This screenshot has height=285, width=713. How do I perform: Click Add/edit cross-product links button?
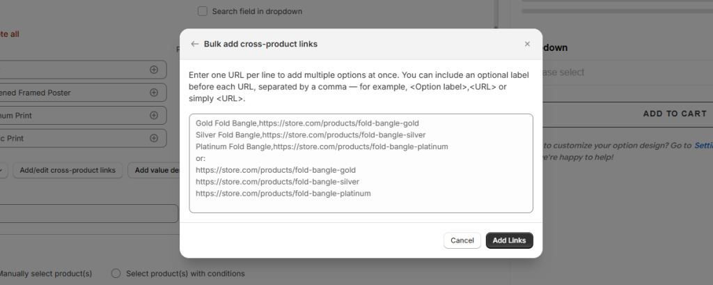pyautogui.click(x=68, y=170)
